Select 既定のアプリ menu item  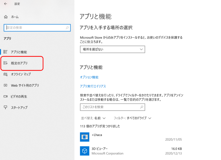click(x=19, y=63)
